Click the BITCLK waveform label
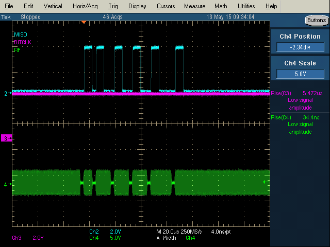This screenshot has height=247, width=330. (x=23, y=42)
